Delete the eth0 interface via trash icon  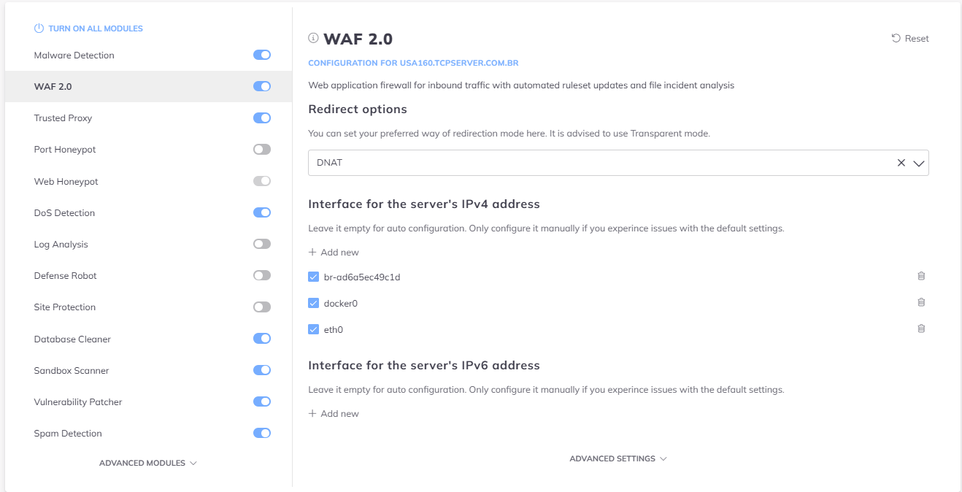tap(921, 328)
